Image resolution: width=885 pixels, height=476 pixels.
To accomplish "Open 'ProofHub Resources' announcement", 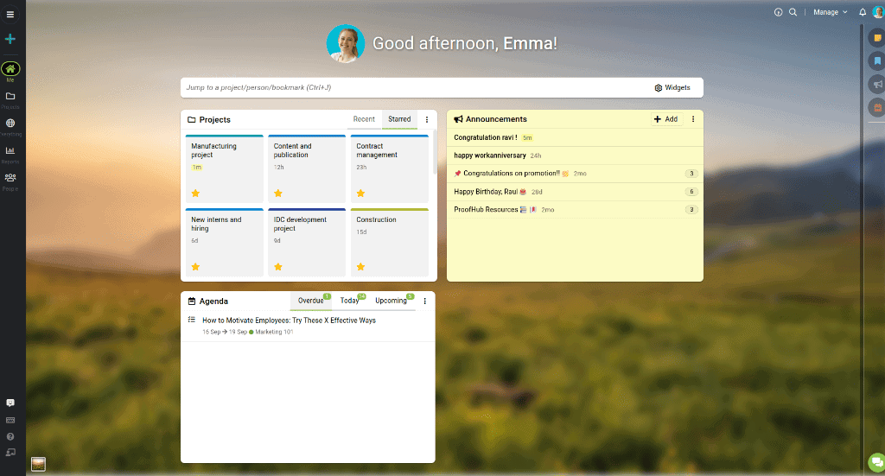I will pyautogui.click(x=486, y=210).
